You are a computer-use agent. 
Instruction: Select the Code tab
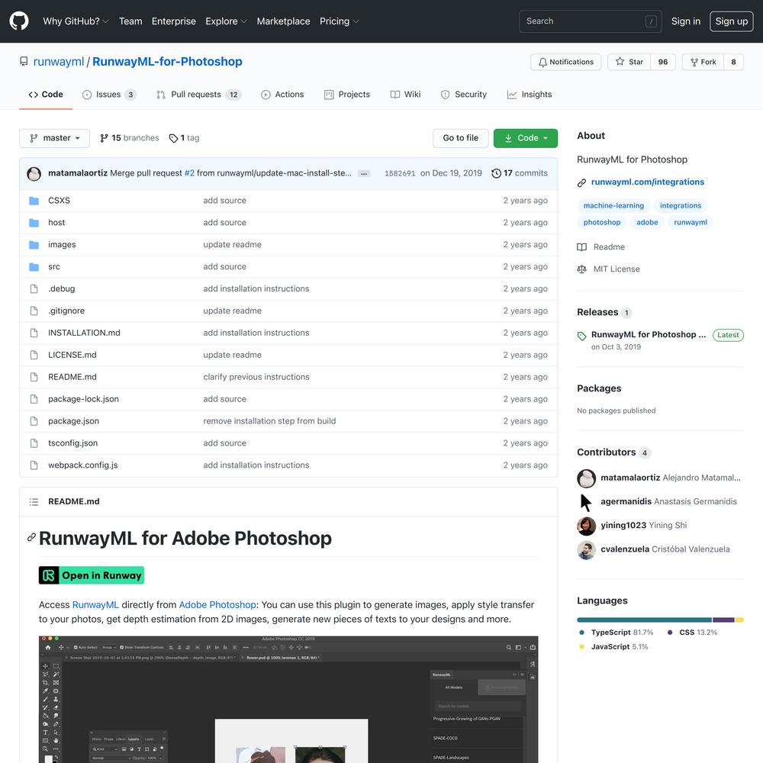(46, 95)
